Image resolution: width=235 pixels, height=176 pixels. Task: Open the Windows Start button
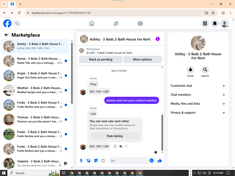tap(4, 173)
